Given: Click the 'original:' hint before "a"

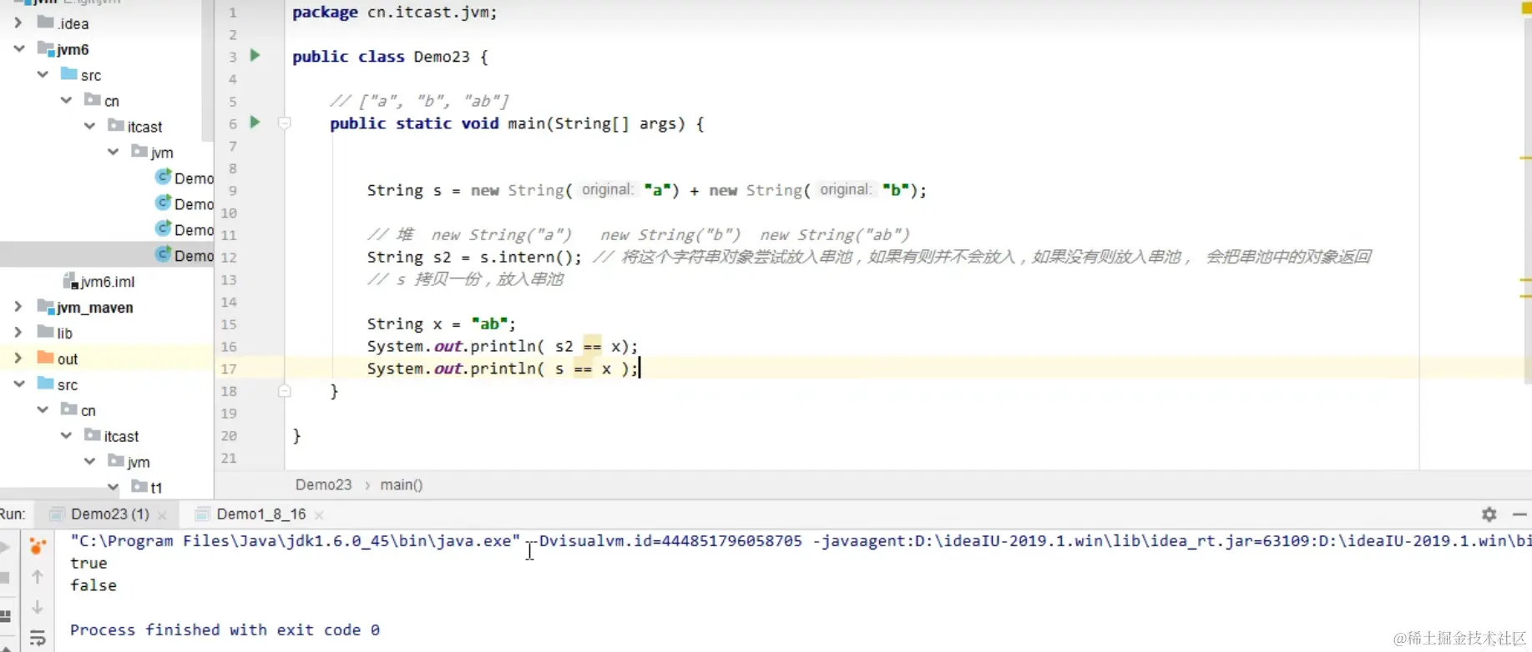Looking at the screenshot, I should tap(607, 189).
